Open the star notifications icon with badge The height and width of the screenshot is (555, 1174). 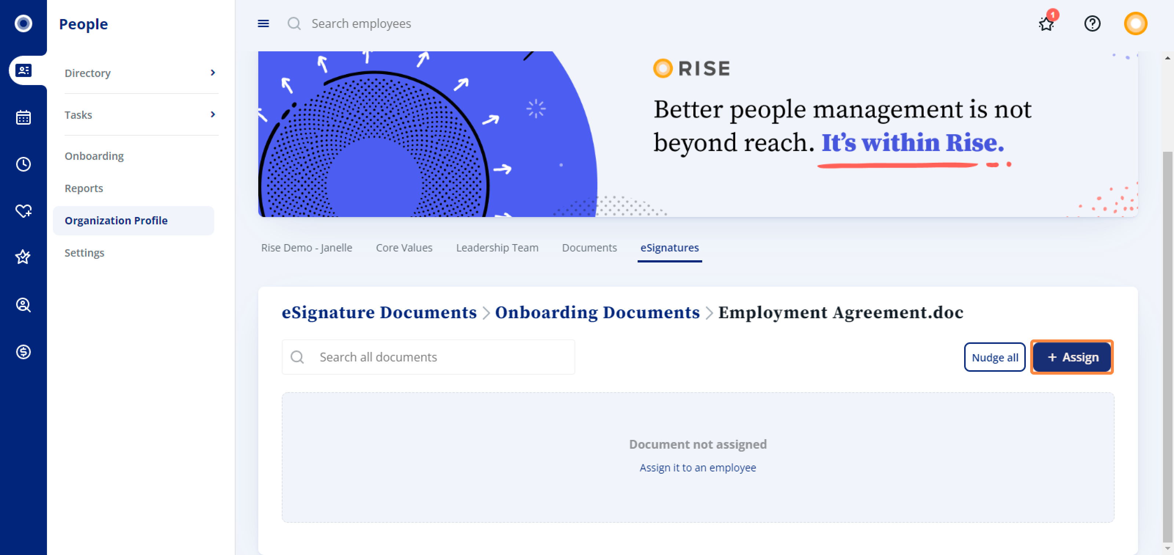pyautogui.click(x=1046, y=23)
